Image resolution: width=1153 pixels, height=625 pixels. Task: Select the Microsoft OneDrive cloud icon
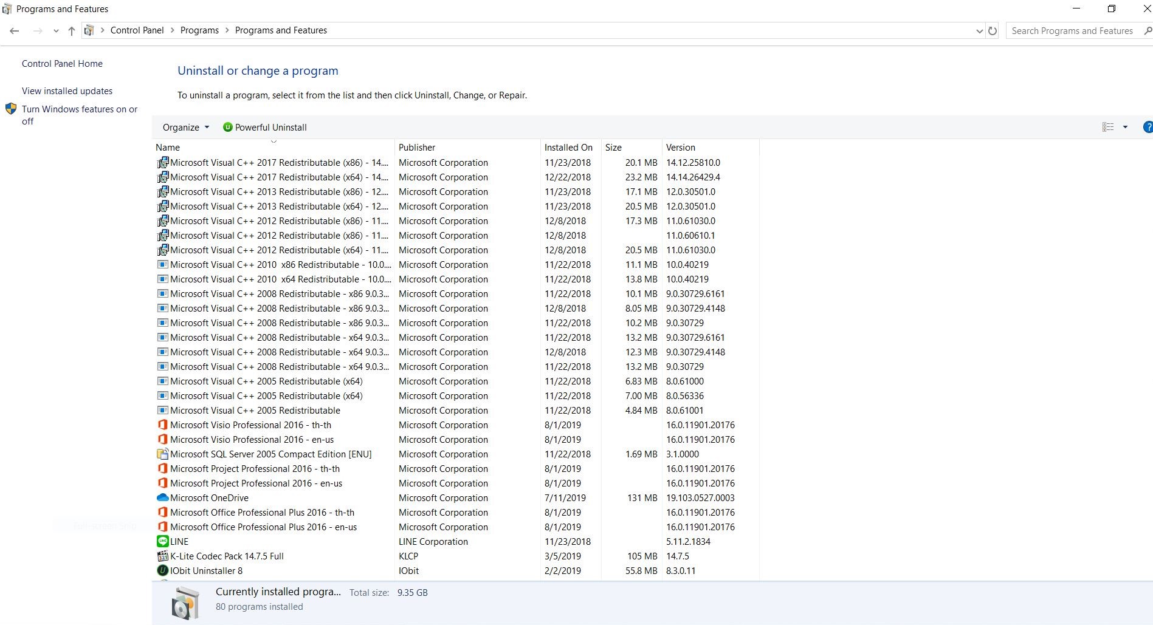coord(163,497)
